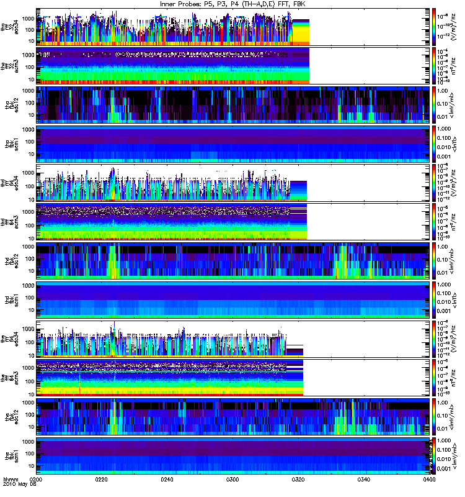Viewport: 465px width, 497px height.
Task: Click the thd fff 64 scm3 spectrogram panel
Action: click(233, 222)
